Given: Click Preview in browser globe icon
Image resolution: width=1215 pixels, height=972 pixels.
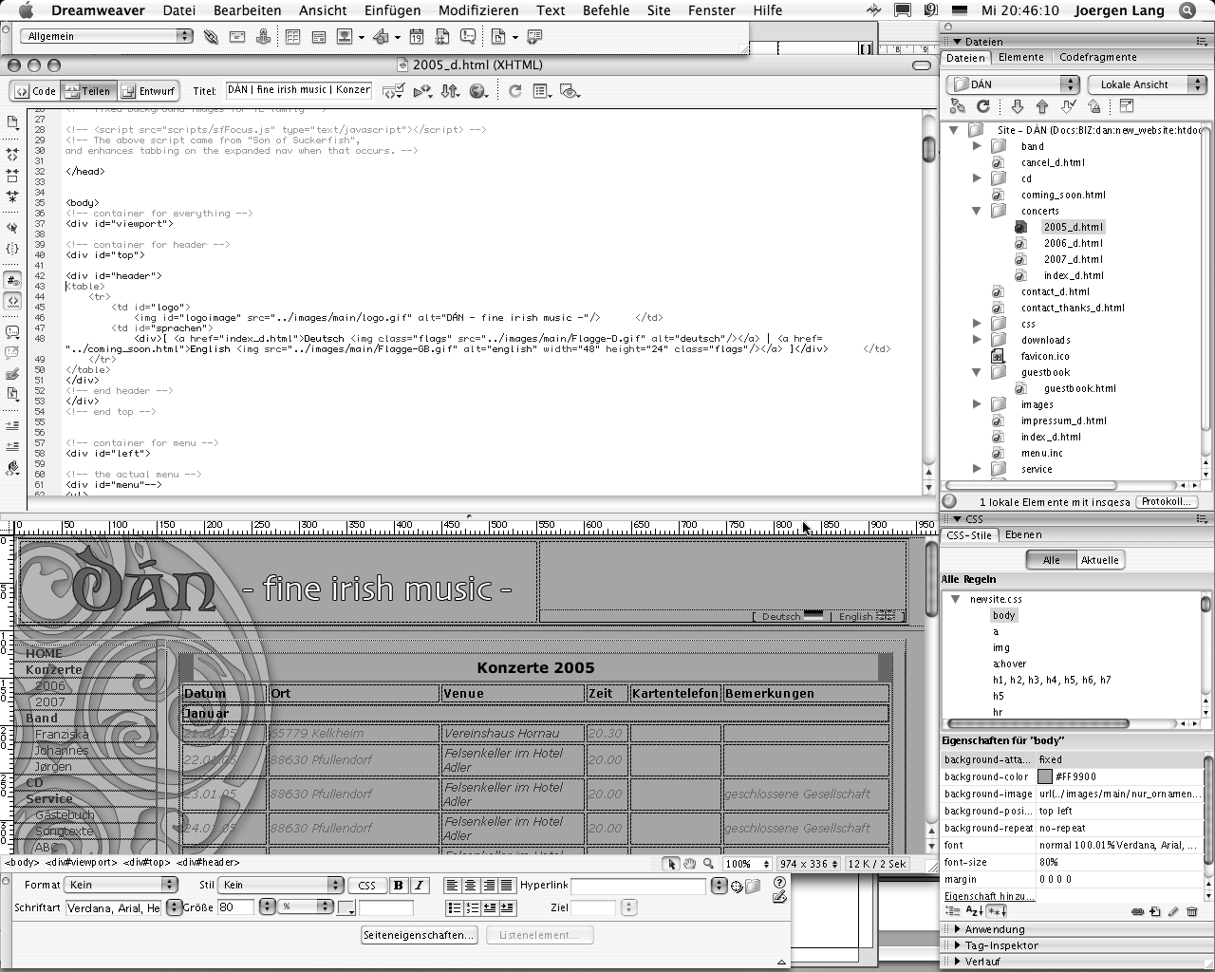Looking at the screenshot, I should [478, 91].
